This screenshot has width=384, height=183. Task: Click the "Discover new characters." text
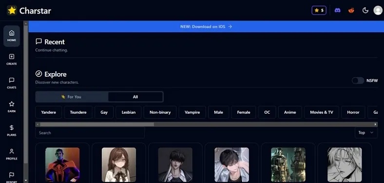click(x=57, y=82)
